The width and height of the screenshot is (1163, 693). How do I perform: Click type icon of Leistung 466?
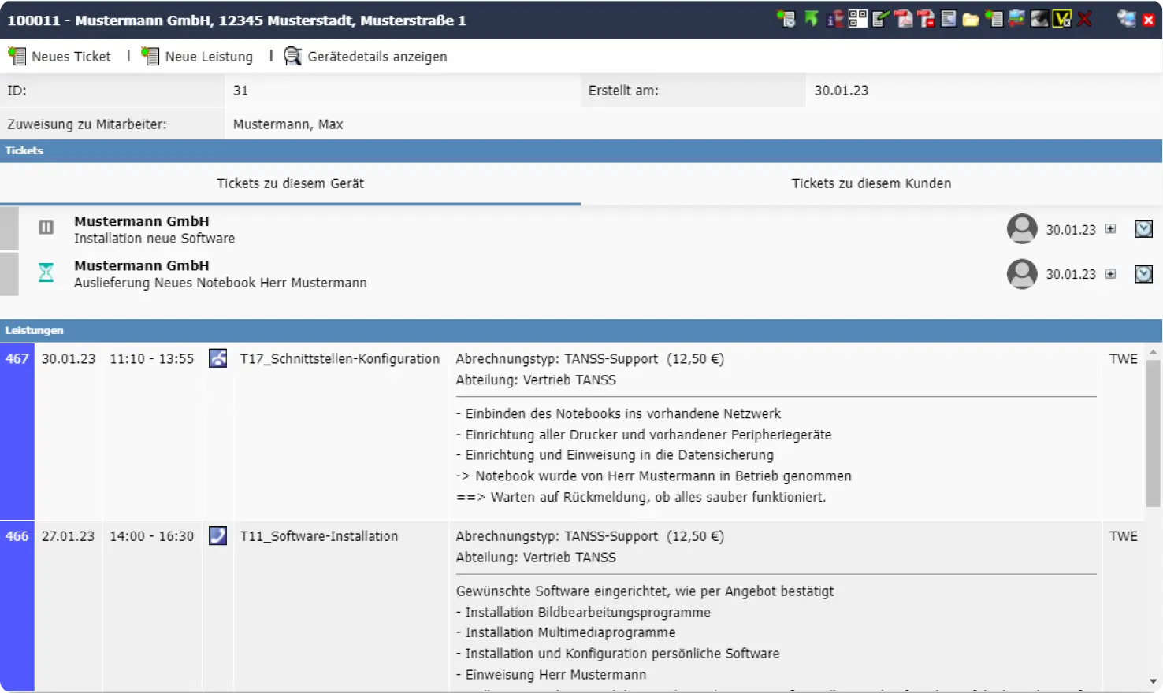point(217,535)
